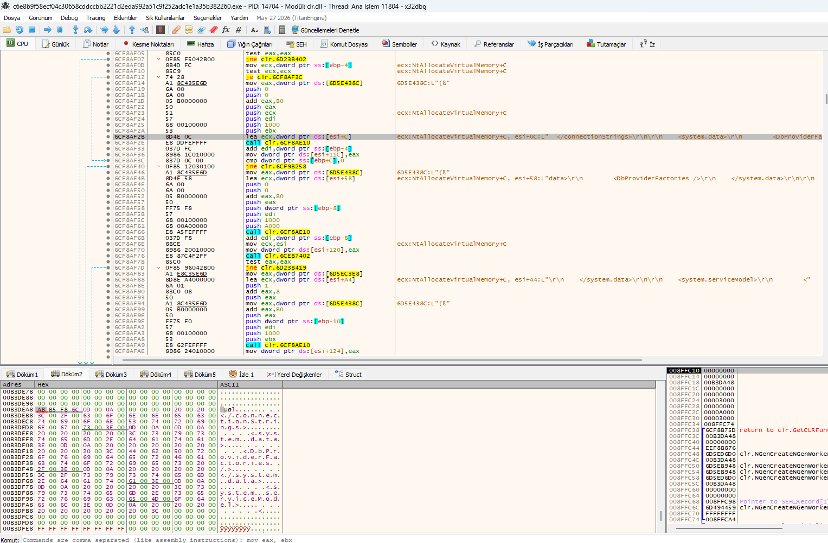Open the Yerel Değişkenler tab
This screenshot has width=828, height=543.
(x=294, y=374)
